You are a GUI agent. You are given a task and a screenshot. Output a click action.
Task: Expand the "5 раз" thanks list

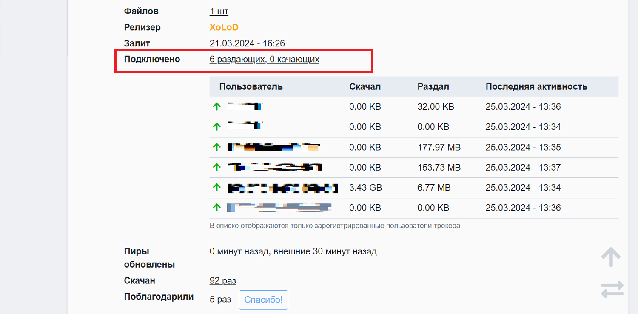click(x=220, y=300)
